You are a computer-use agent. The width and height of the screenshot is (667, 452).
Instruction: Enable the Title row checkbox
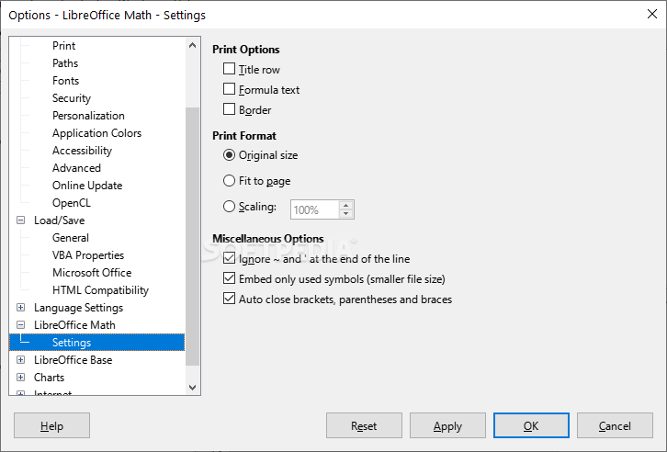coord(229,69)
